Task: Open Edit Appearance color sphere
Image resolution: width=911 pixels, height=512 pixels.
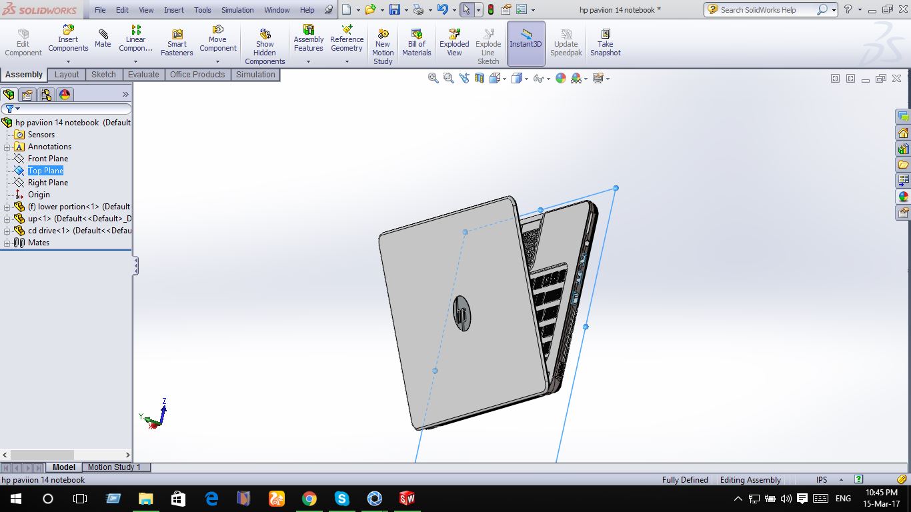Action: (x=561, y=78)
